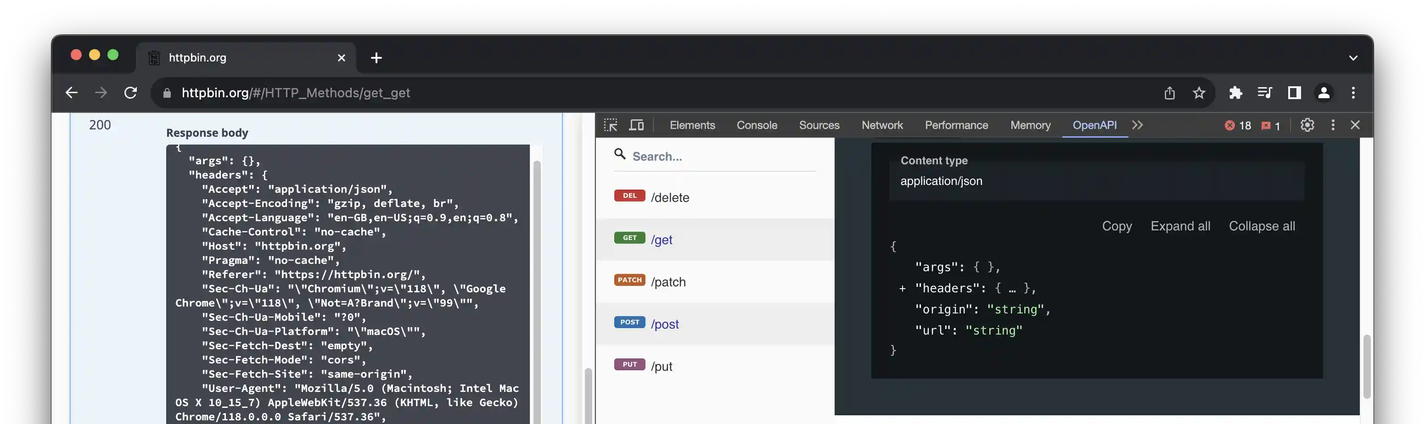
Task: Select the PATCH /patch endpoint
Action: pyautogui.click(x=715, y=282)
